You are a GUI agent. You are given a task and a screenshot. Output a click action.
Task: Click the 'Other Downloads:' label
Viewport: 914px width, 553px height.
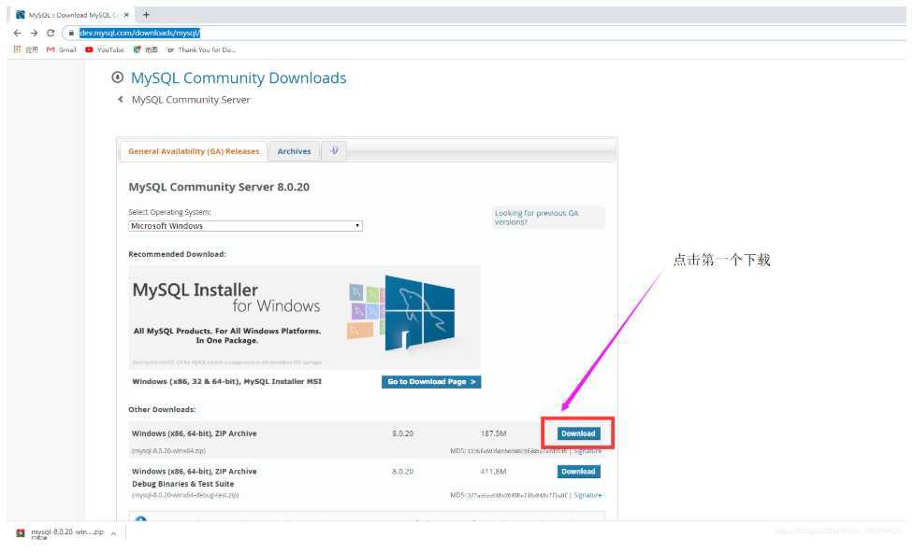tap(162, 410)
